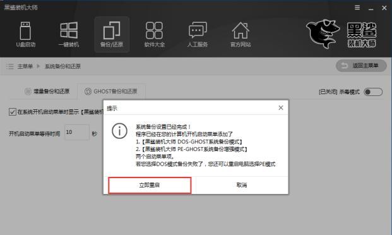Toggle 在系统开机启动菜单时显示 checkbox
The image size is (392, 235).
coord(12,112)
